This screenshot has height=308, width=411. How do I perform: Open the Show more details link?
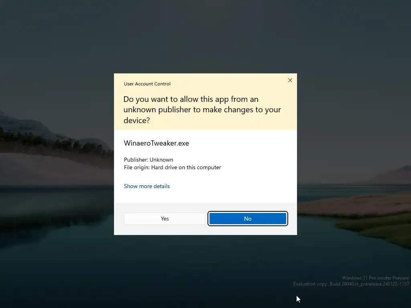coord(147,186)
